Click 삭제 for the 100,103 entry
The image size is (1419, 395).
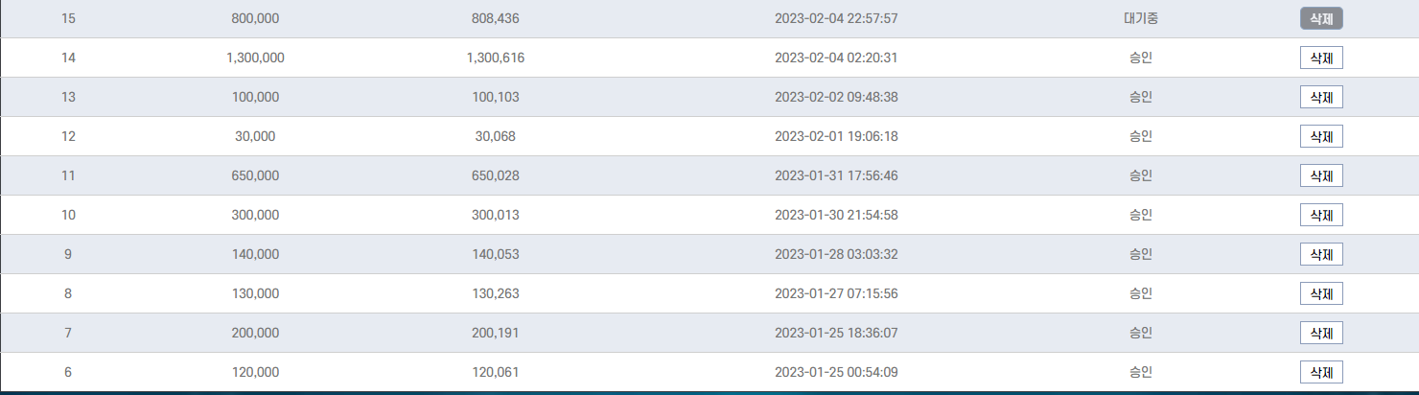1321,97
